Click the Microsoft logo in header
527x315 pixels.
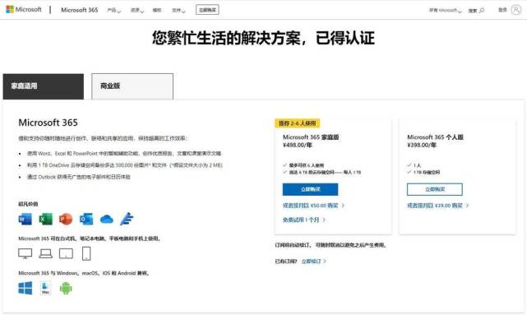[x=24, y=9]
